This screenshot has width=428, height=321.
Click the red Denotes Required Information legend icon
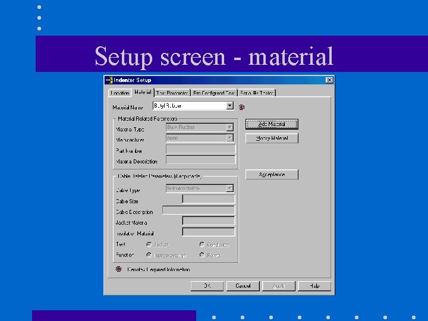point(118,269)
